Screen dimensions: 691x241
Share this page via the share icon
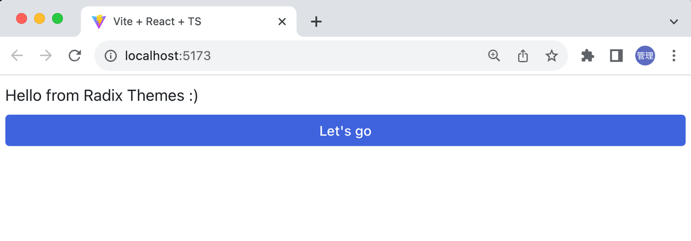click(523, 56)
